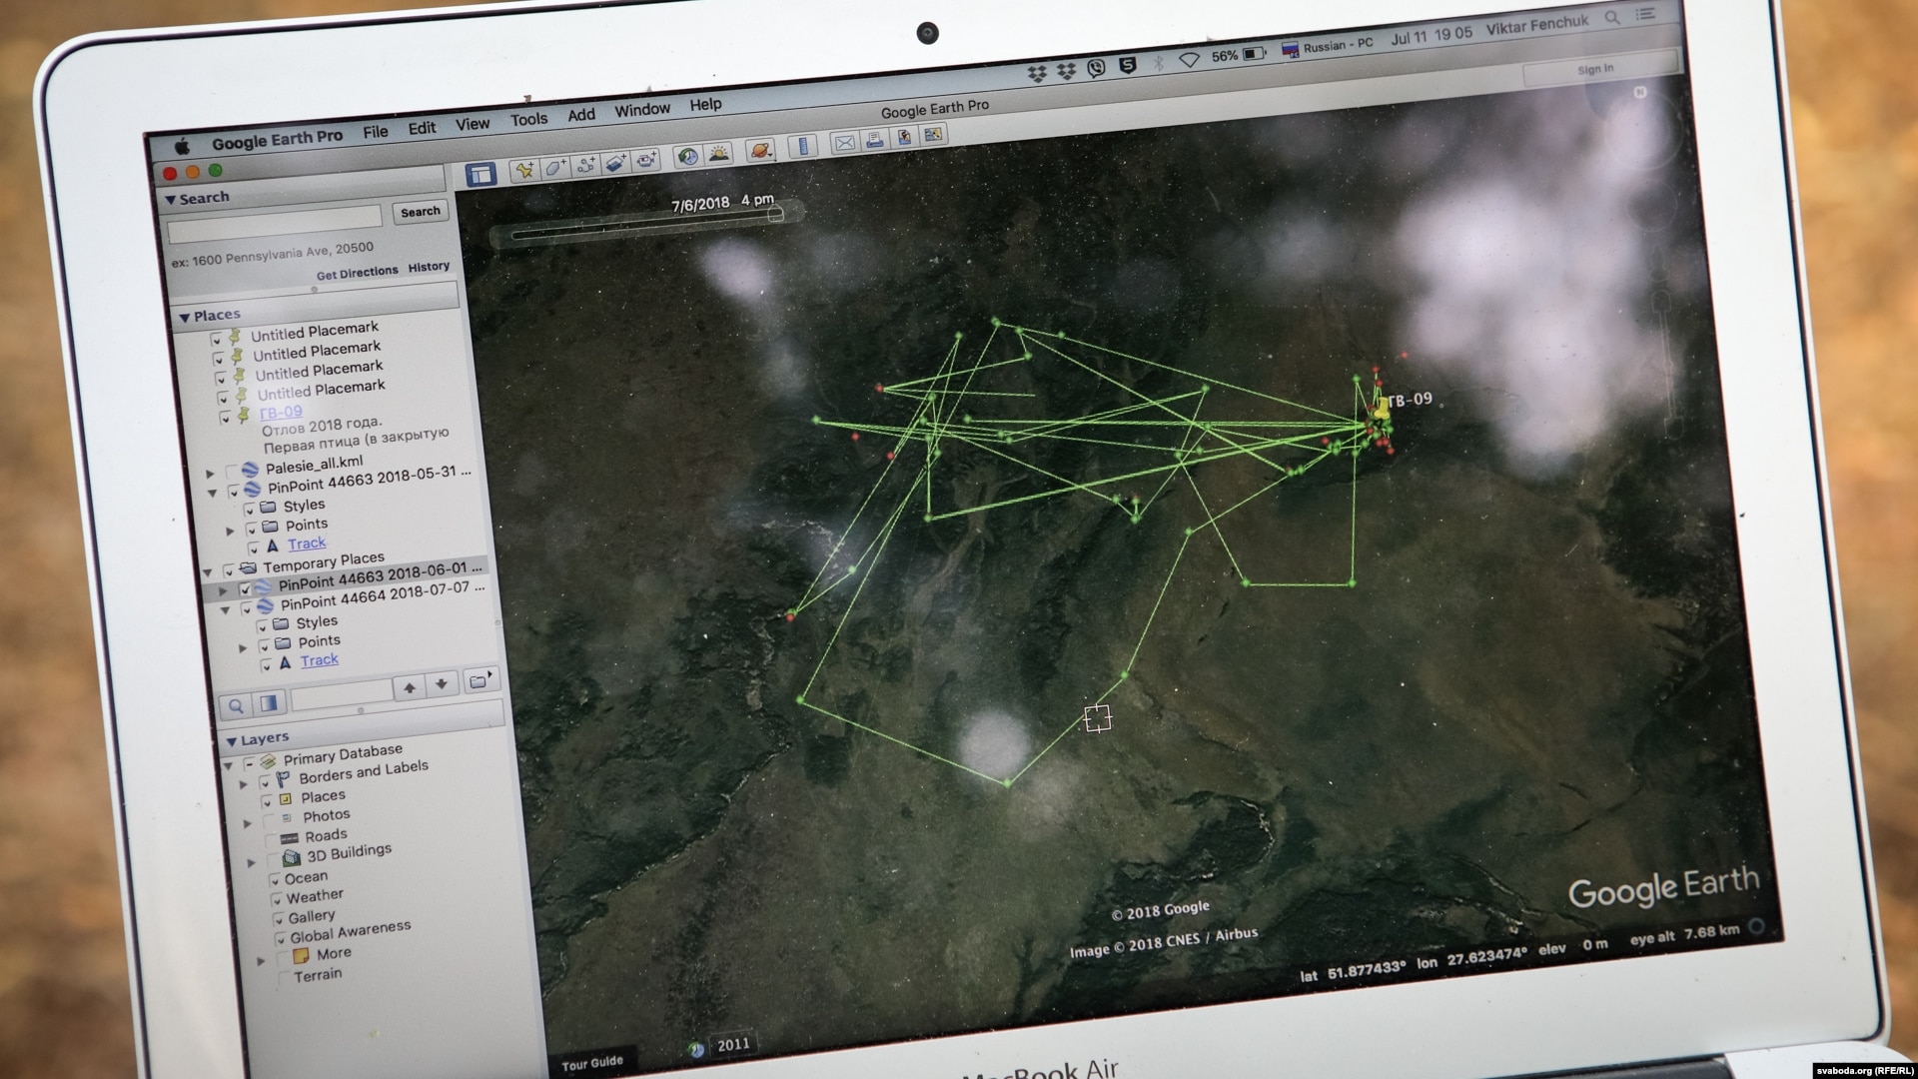
Task: Toggle the sidebar visibility button
Action: pos(480,175)
